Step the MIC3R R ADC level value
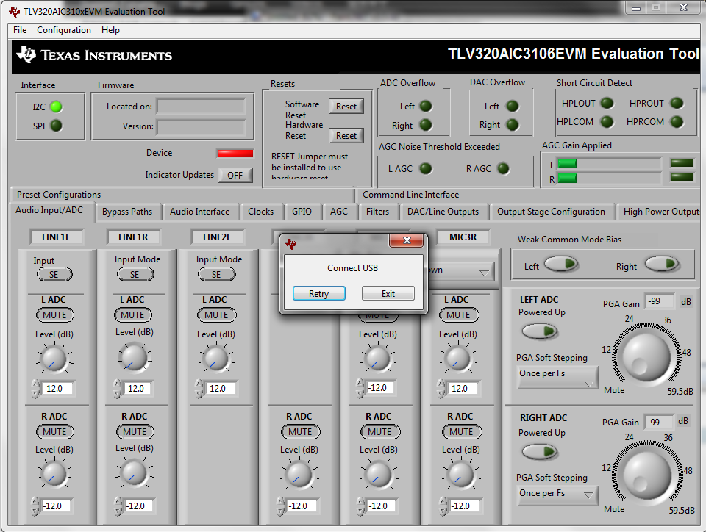Viewport: 706px width, 532px height. click(x=443, y=506)
